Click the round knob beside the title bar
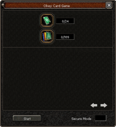The width and height of the screenshot is (116, 127). 3,5
